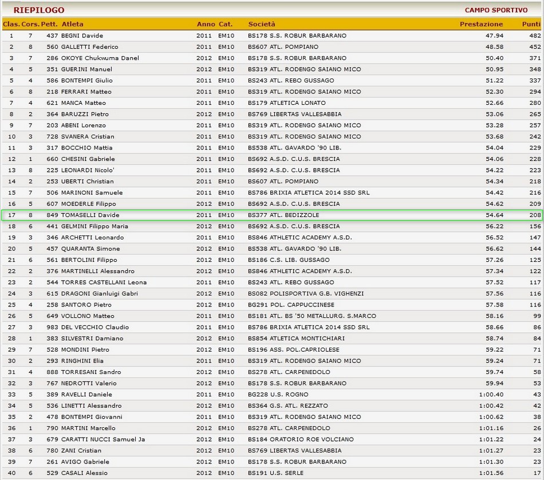Viewport: 544px width, 480px height.
Task: Click club BS854 ATLETICA MONTICHIARI
Action: click(x=296, y=339)
